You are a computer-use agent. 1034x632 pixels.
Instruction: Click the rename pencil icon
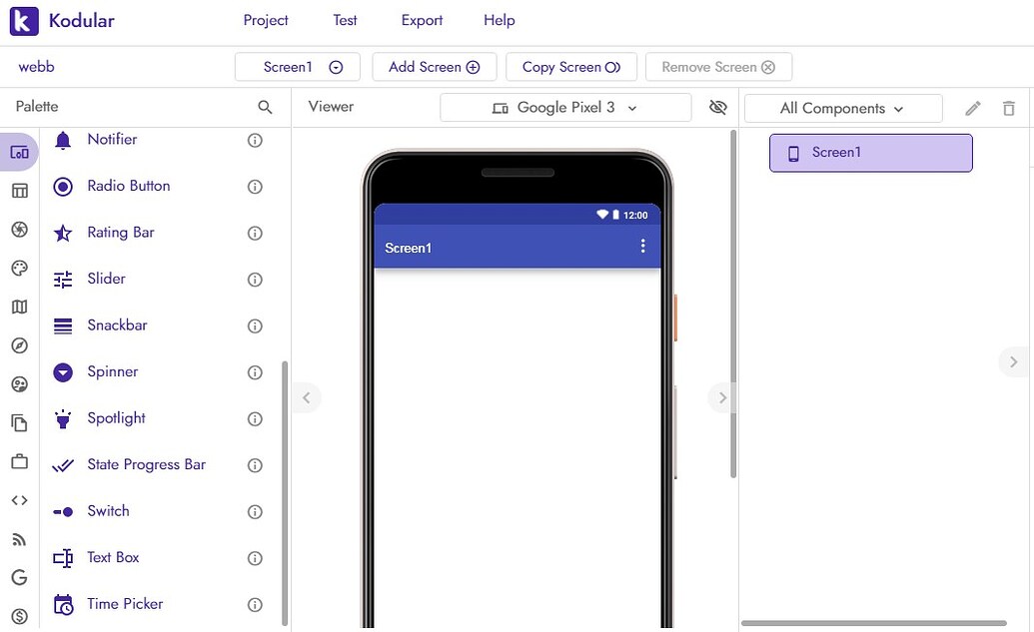(973, 108)
